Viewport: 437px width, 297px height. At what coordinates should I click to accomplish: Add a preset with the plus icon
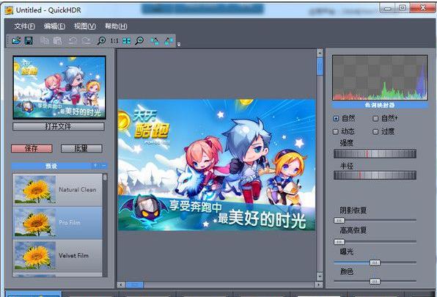tap(95, 166)
